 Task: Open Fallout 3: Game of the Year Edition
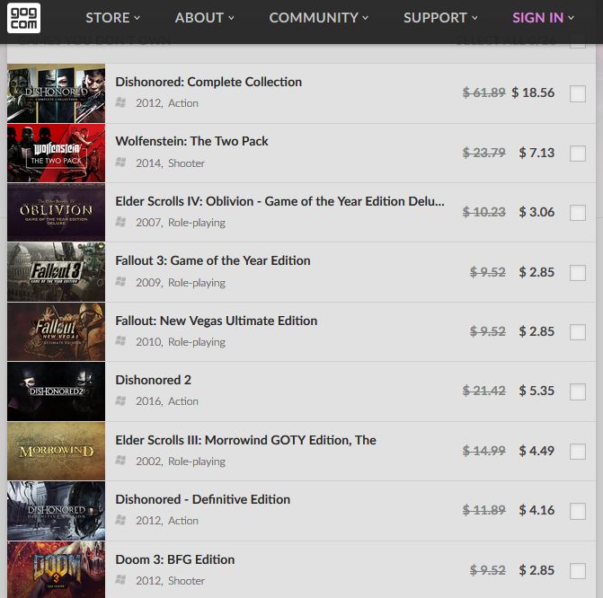[213, 260]
